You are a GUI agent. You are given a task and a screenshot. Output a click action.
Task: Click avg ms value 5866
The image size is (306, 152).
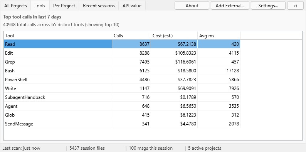234,80
